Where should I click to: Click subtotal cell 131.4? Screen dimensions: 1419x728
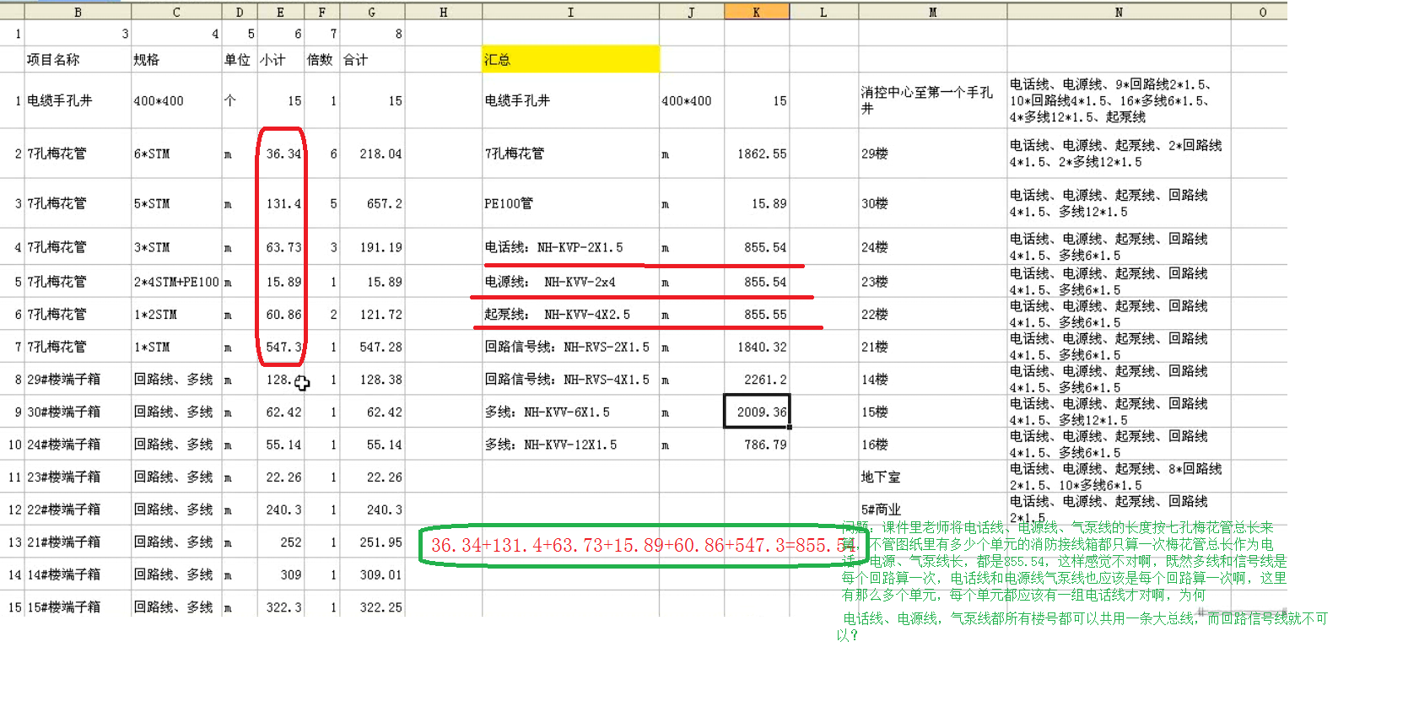pyautogui.click(x=280, y=203)
